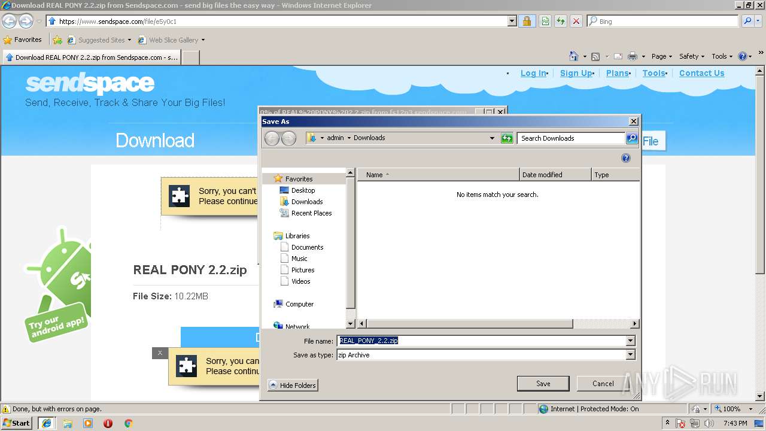
Task: Open Internet Explorer from the taskbar
Action: click(x=47, y=423)
